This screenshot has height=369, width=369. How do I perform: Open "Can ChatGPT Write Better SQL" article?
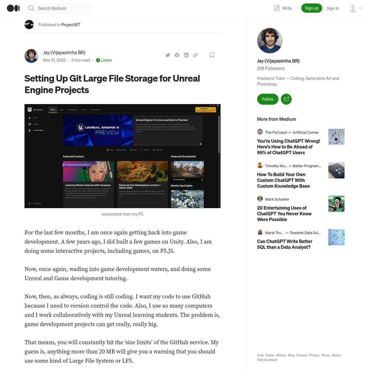[x=284, y=244]
